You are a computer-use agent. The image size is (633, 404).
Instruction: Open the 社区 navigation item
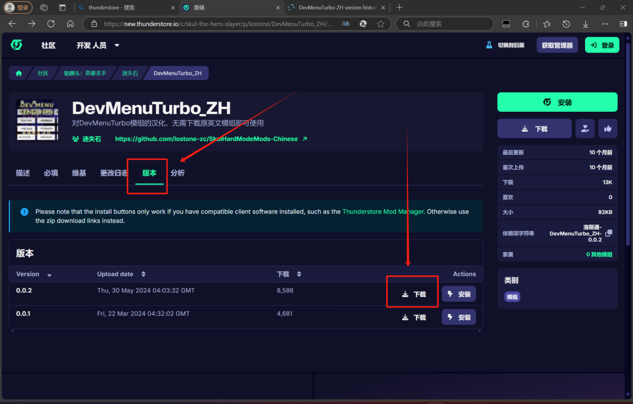pyautogui.click(x=48, y=45)
